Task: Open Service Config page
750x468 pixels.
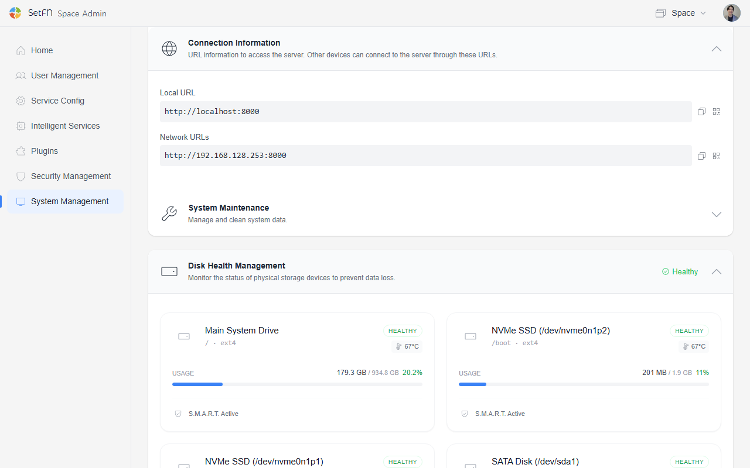Action: coord(66,101)
